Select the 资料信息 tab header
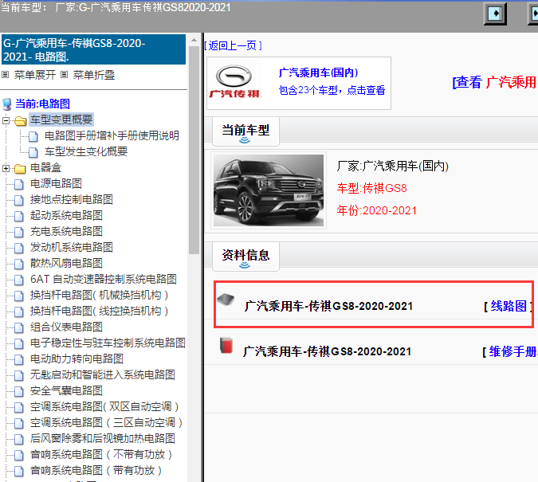This screenshot has width=538, height=482. 245,256
